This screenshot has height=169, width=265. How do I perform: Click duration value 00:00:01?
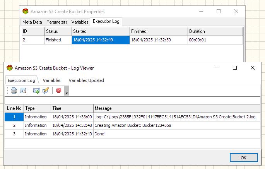tap(215, 40)
